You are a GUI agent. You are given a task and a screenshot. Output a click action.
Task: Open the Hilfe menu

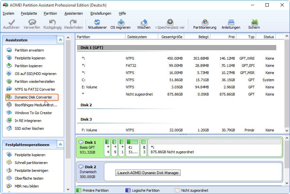click(x=122, y=13)
